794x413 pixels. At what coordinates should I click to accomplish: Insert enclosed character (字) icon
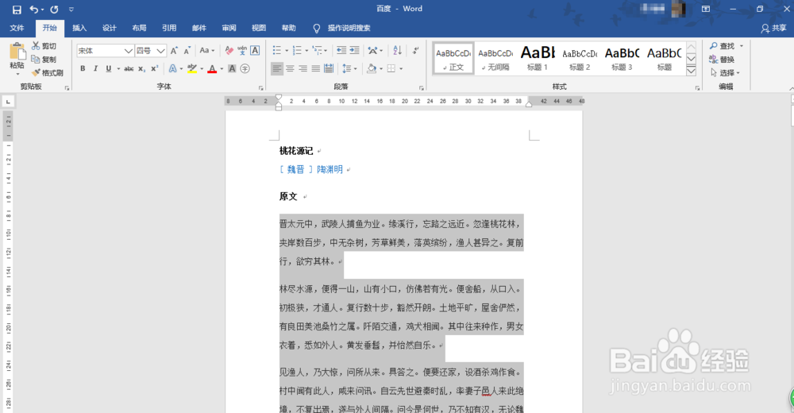point(245,68)
